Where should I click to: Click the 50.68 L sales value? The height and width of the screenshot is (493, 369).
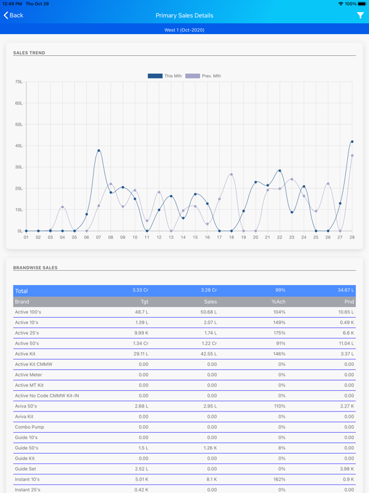(x=209, y=312)
